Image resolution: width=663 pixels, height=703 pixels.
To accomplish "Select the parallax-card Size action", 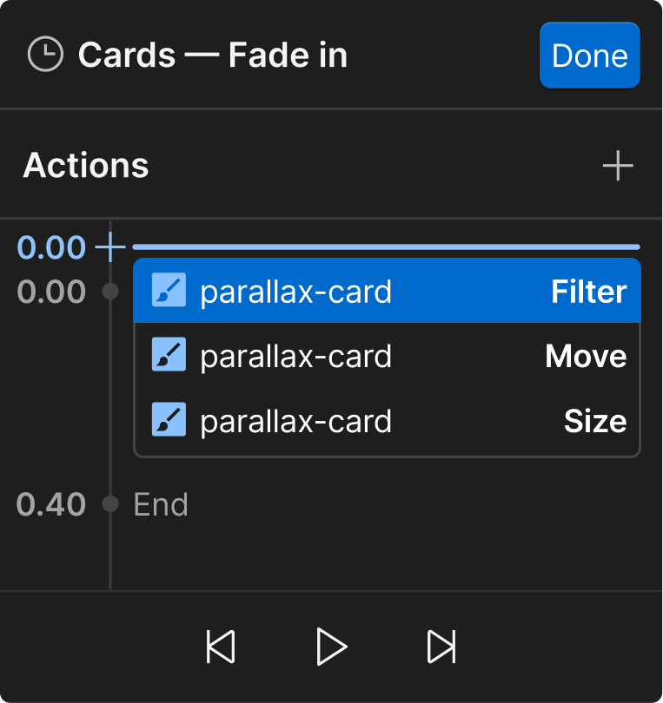I will [x=387, y=421].
